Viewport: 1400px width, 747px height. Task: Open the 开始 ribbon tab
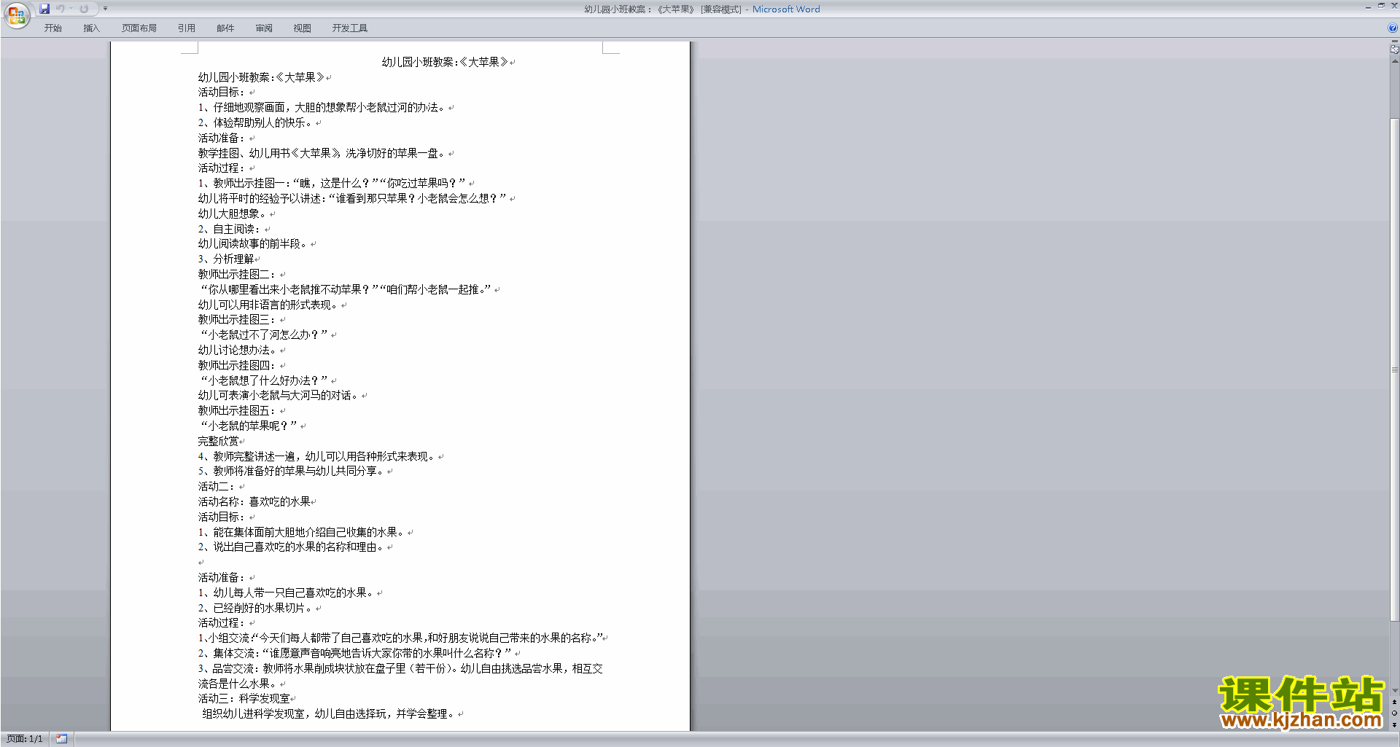[x=53, y=28]
